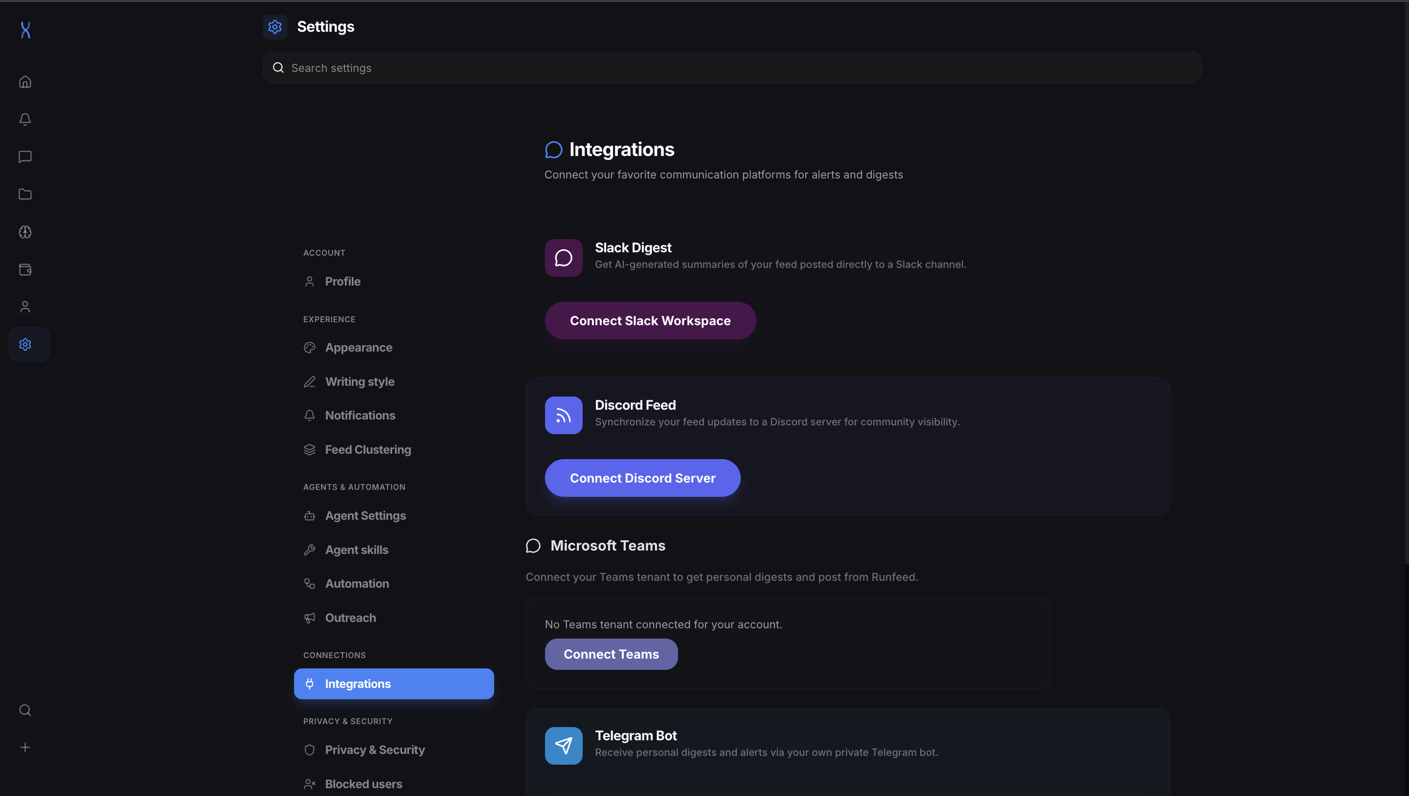Screen dimensions: 1409x796
Task: Select the brain AI icon in the sidebar
Action: (x=24, y=232)
